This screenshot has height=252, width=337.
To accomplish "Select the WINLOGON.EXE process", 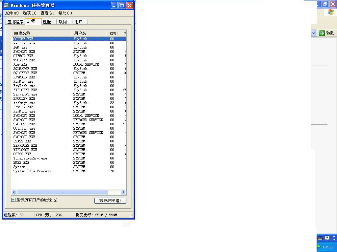I will coord(25,150).
